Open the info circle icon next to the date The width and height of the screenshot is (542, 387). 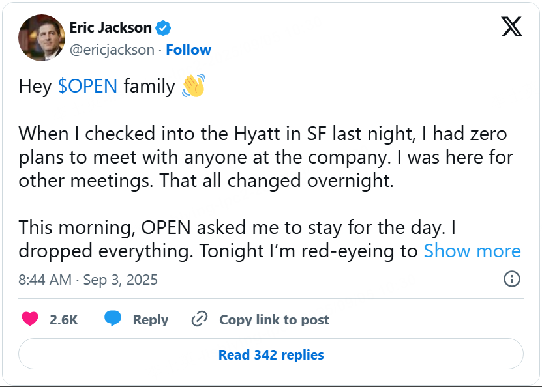pos(511,279)
